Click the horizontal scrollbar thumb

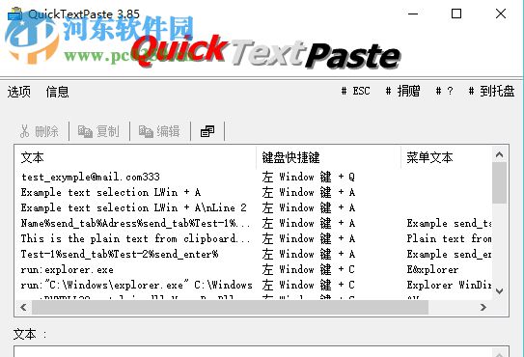point(231,307)
